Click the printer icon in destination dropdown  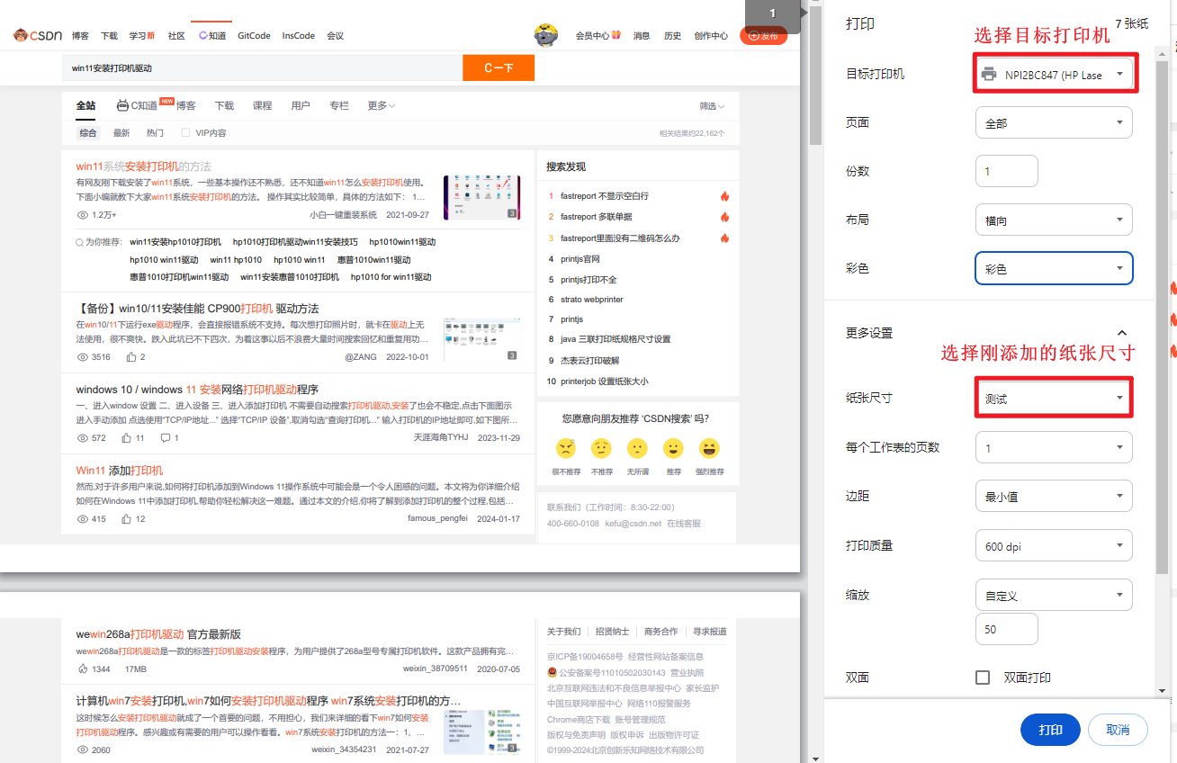pos(990,75)
